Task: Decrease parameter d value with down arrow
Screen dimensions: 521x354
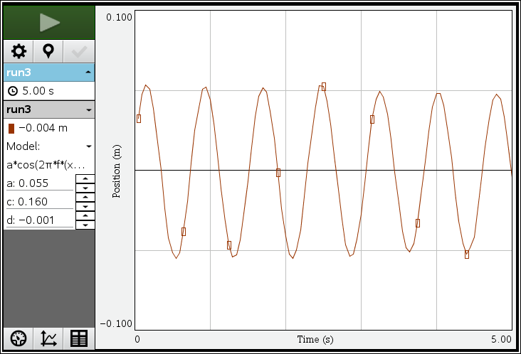Action: pos(85,225)
